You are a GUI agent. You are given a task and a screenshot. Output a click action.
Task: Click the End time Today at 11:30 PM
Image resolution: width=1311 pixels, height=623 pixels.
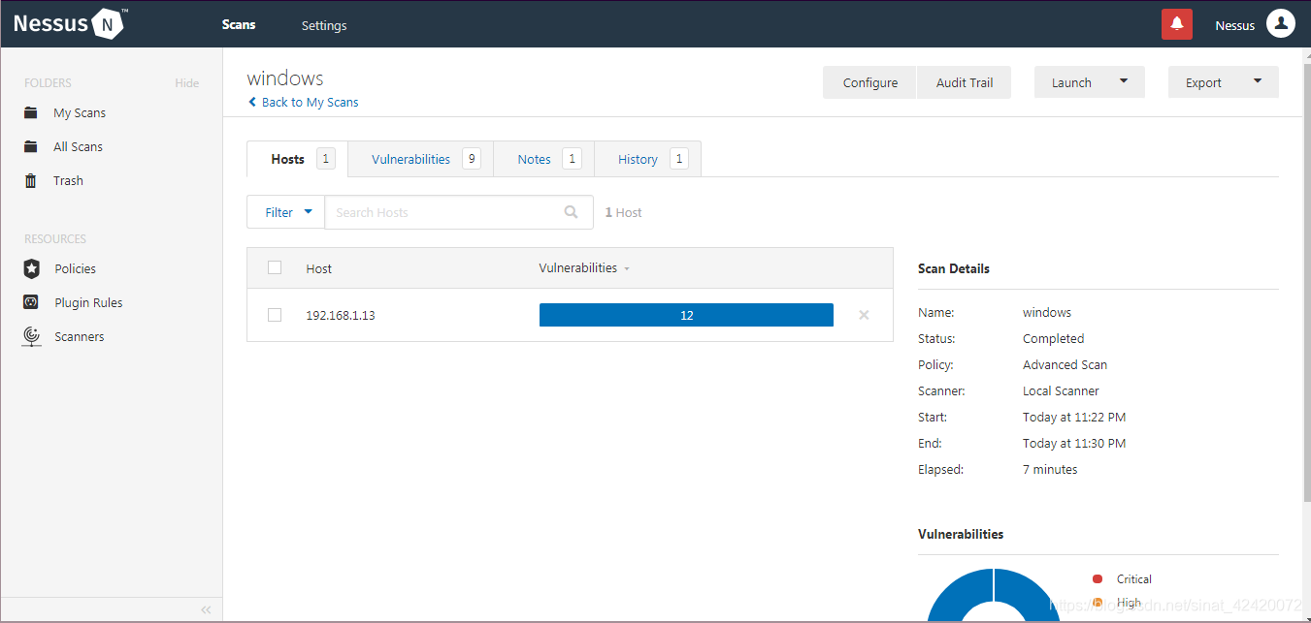(1074, 443)
